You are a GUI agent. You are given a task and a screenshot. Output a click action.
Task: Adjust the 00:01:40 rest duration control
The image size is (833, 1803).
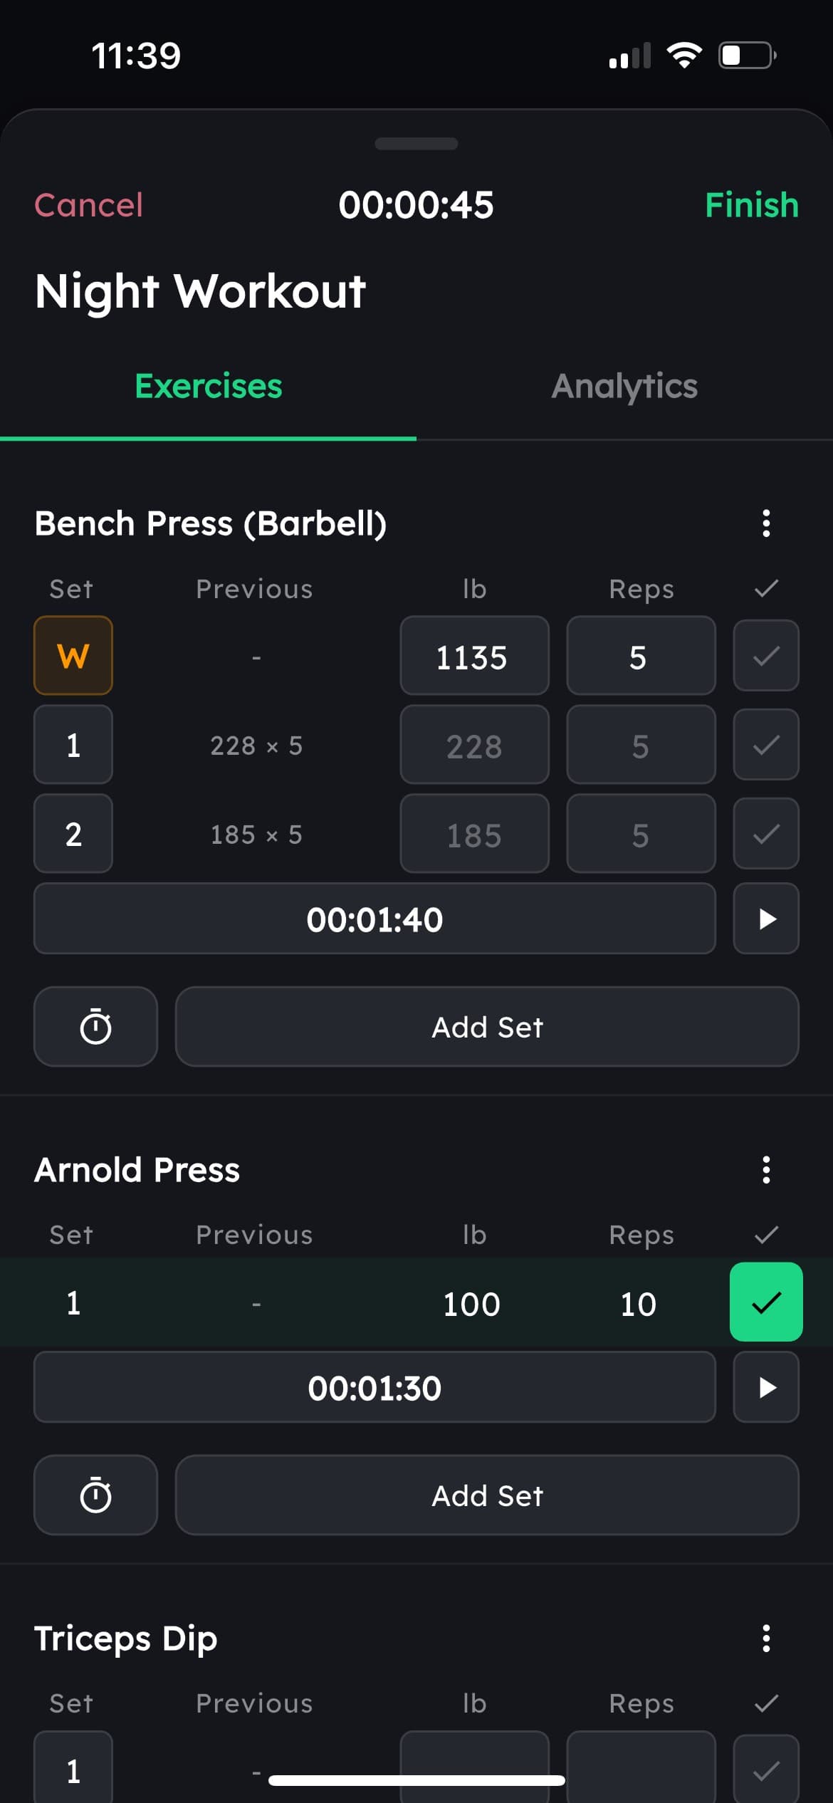(x=374, y=919)
